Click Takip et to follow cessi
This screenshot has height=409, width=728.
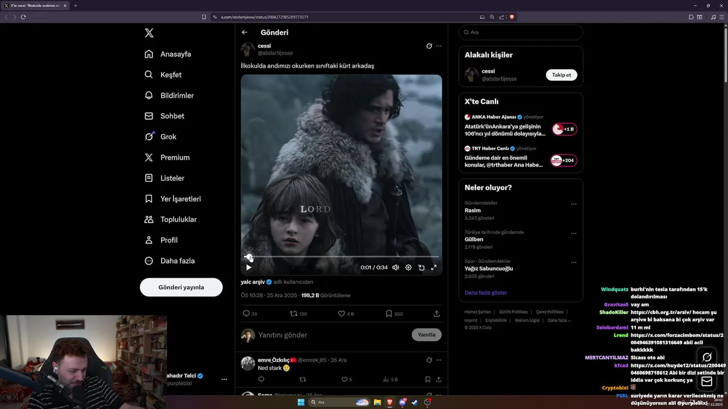[x=561, y=75]
